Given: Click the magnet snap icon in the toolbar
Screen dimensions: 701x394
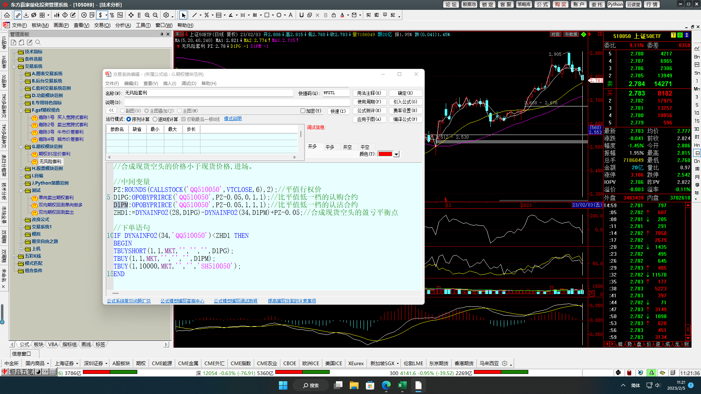Looking at the screenshot, I should (x=301, y=15).
